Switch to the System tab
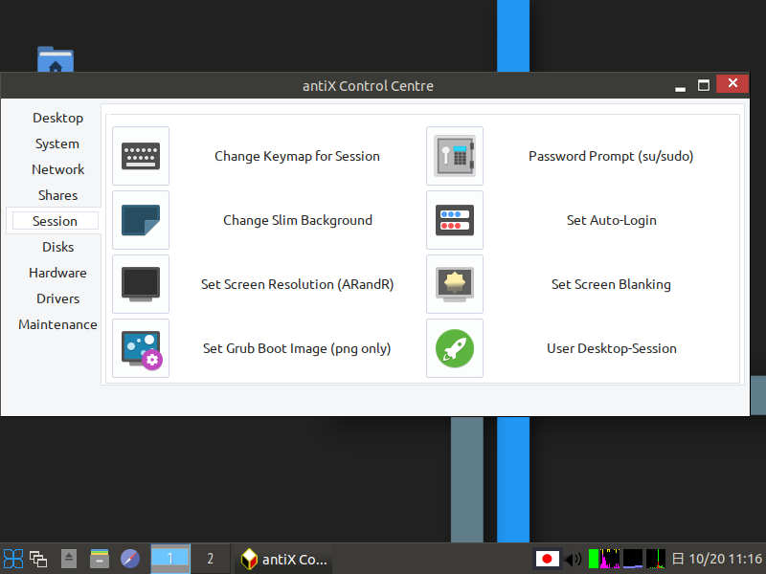Screen dimensions: 766x574 (x=57, y=144)
